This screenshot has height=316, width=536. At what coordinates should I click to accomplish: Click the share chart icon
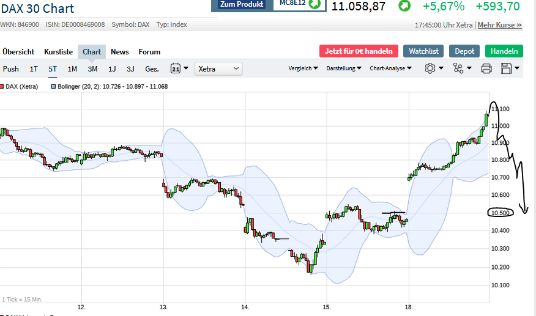458,68
